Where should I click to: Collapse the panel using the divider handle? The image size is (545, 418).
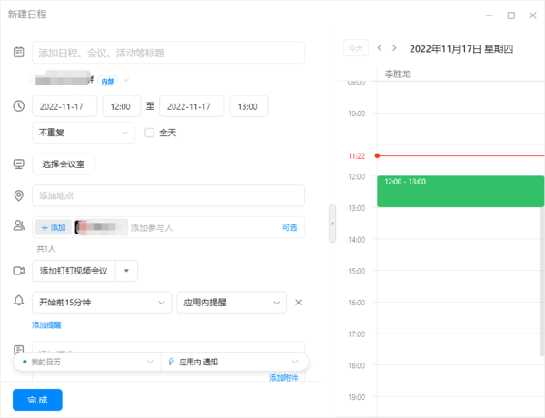[x=332, y=224]
